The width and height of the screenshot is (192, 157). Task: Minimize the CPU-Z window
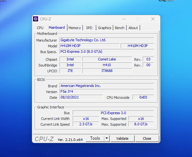click(x=124, y=19)
